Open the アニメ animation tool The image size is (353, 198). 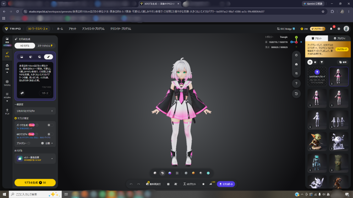click(7, 112)
